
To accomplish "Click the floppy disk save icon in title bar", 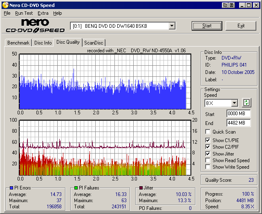I will [x=231, y=5].
